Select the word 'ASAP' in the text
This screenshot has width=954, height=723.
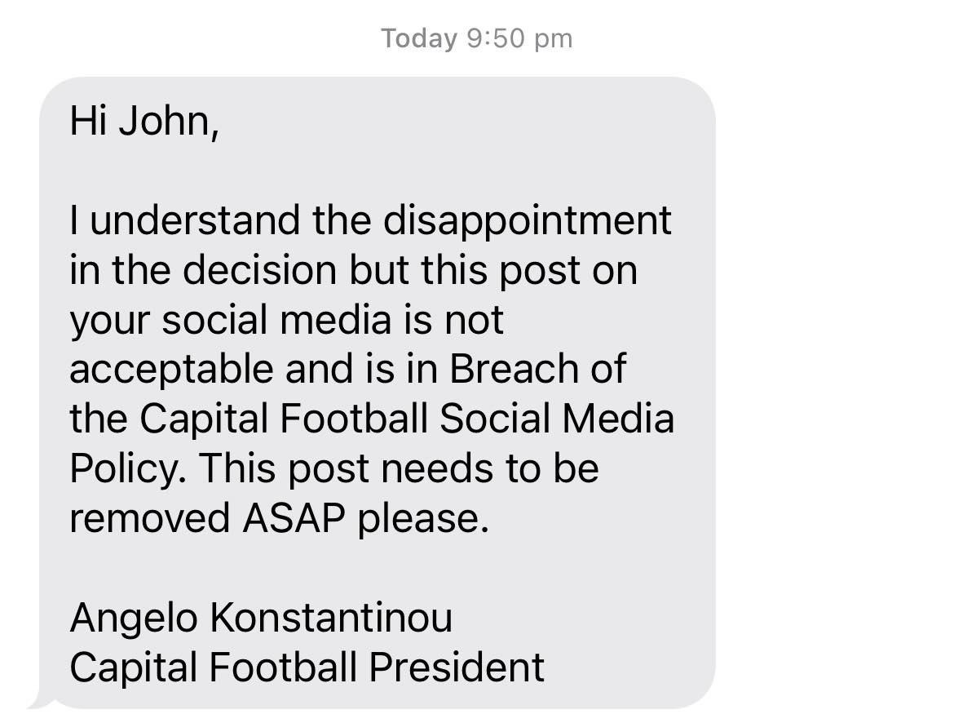294,518
